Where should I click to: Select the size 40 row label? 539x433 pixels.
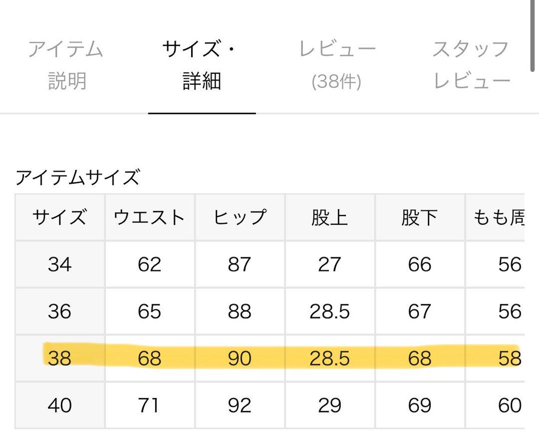click(x=60, y=405)
